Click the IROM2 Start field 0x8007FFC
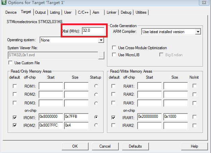The image size is (211, 153). click(x=51, y=126)
